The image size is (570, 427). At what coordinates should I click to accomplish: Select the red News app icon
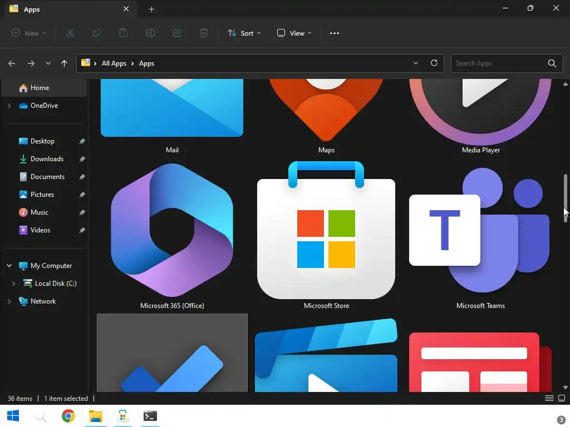pos(480,362)
